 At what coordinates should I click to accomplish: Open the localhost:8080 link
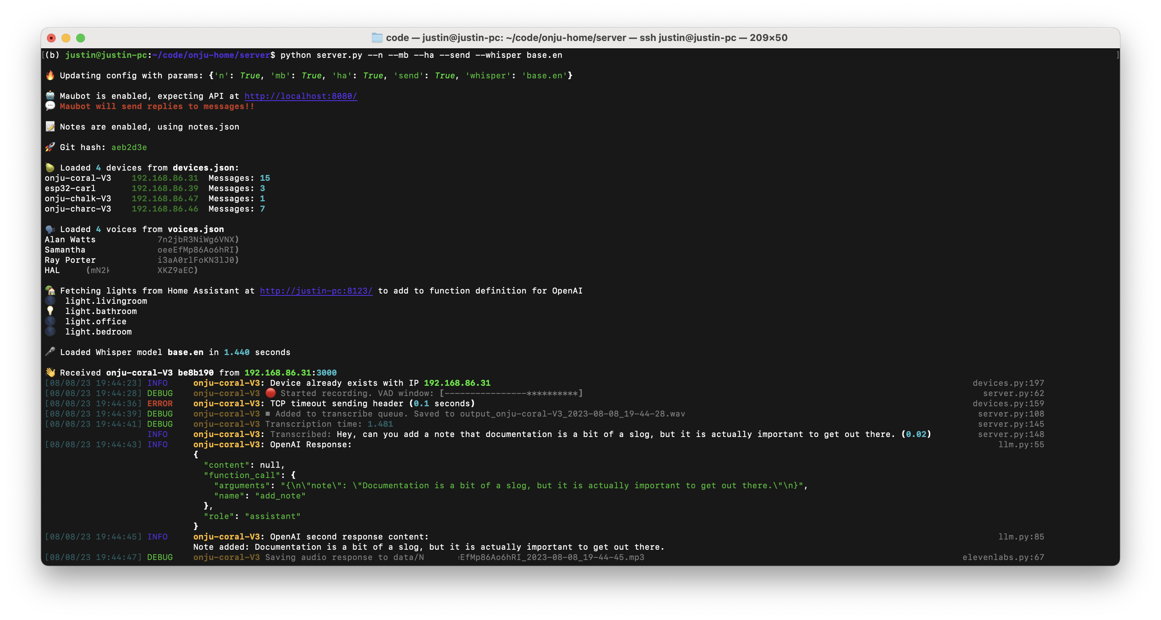[301, 96]
